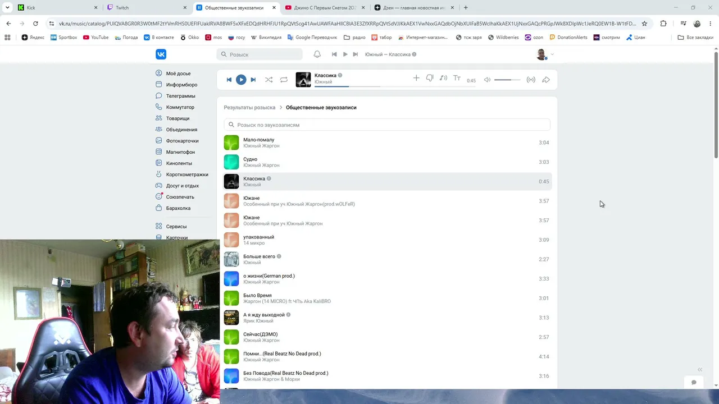The width and height of the screenshot is (719, 404).
Task: Mute the volume speaker icon
Action: coord(487,80)
